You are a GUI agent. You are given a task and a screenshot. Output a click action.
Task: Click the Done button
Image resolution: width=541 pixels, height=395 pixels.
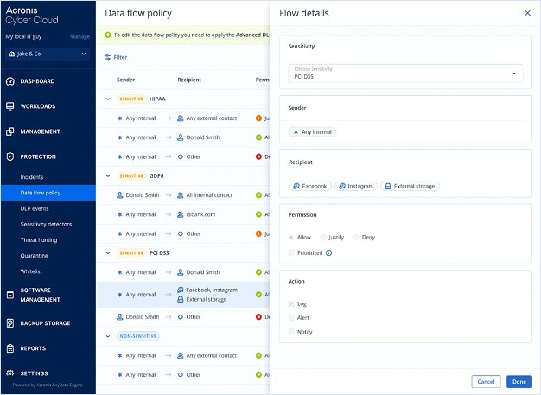[x=519, y=381]
